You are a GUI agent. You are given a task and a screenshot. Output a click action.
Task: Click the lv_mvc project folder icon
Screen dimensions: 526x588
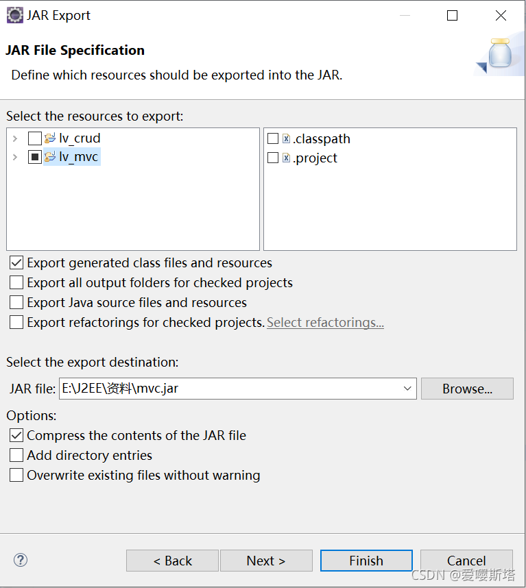click(50, 157)
